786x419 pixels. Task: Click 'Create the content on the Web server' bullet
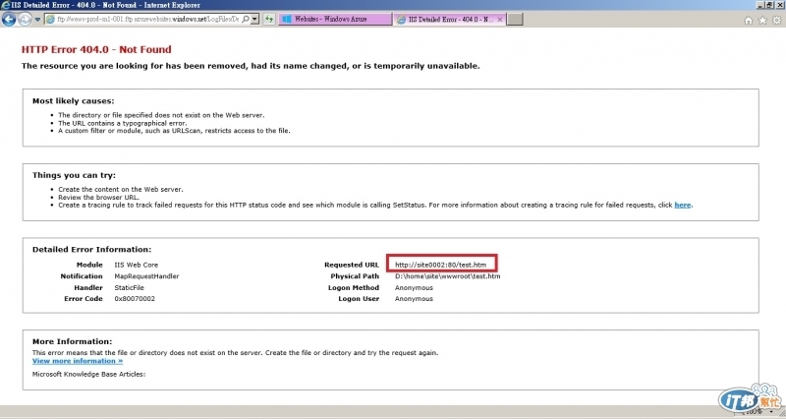pyautogui.click(x=120, y=189)
